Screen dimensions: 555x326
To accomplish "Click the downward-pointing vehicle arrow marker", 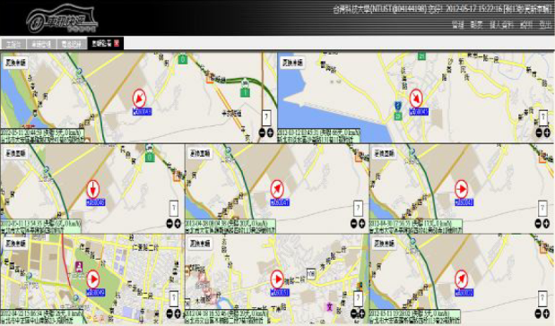I will (x=93, y=189).
